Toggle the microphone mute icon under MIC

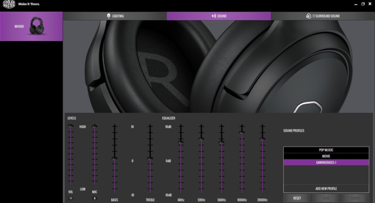point(95,199)
